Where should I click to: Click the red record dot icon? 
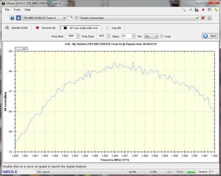pos(203,10)
